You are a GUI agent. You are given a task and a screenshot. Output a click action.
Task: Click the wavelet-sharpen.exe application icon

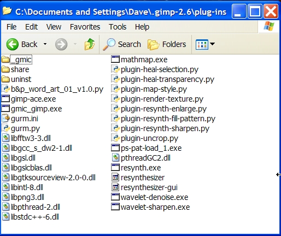[115, 207]
